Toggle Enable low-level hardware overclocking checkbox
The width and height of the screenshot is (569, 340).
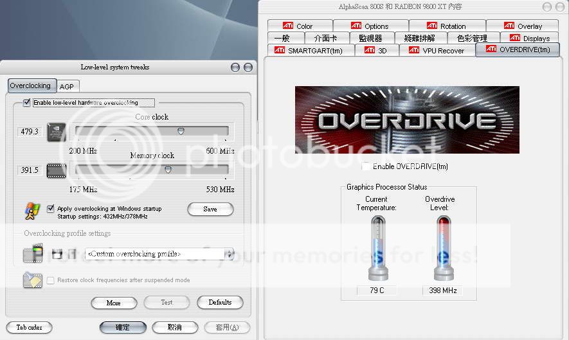pyautogui.click(x=27, y=102)
